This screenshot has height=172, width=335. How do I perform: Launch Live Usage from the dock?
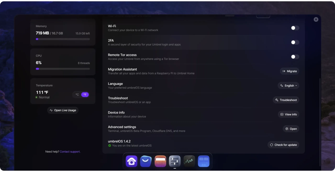[x=189, y=161]
